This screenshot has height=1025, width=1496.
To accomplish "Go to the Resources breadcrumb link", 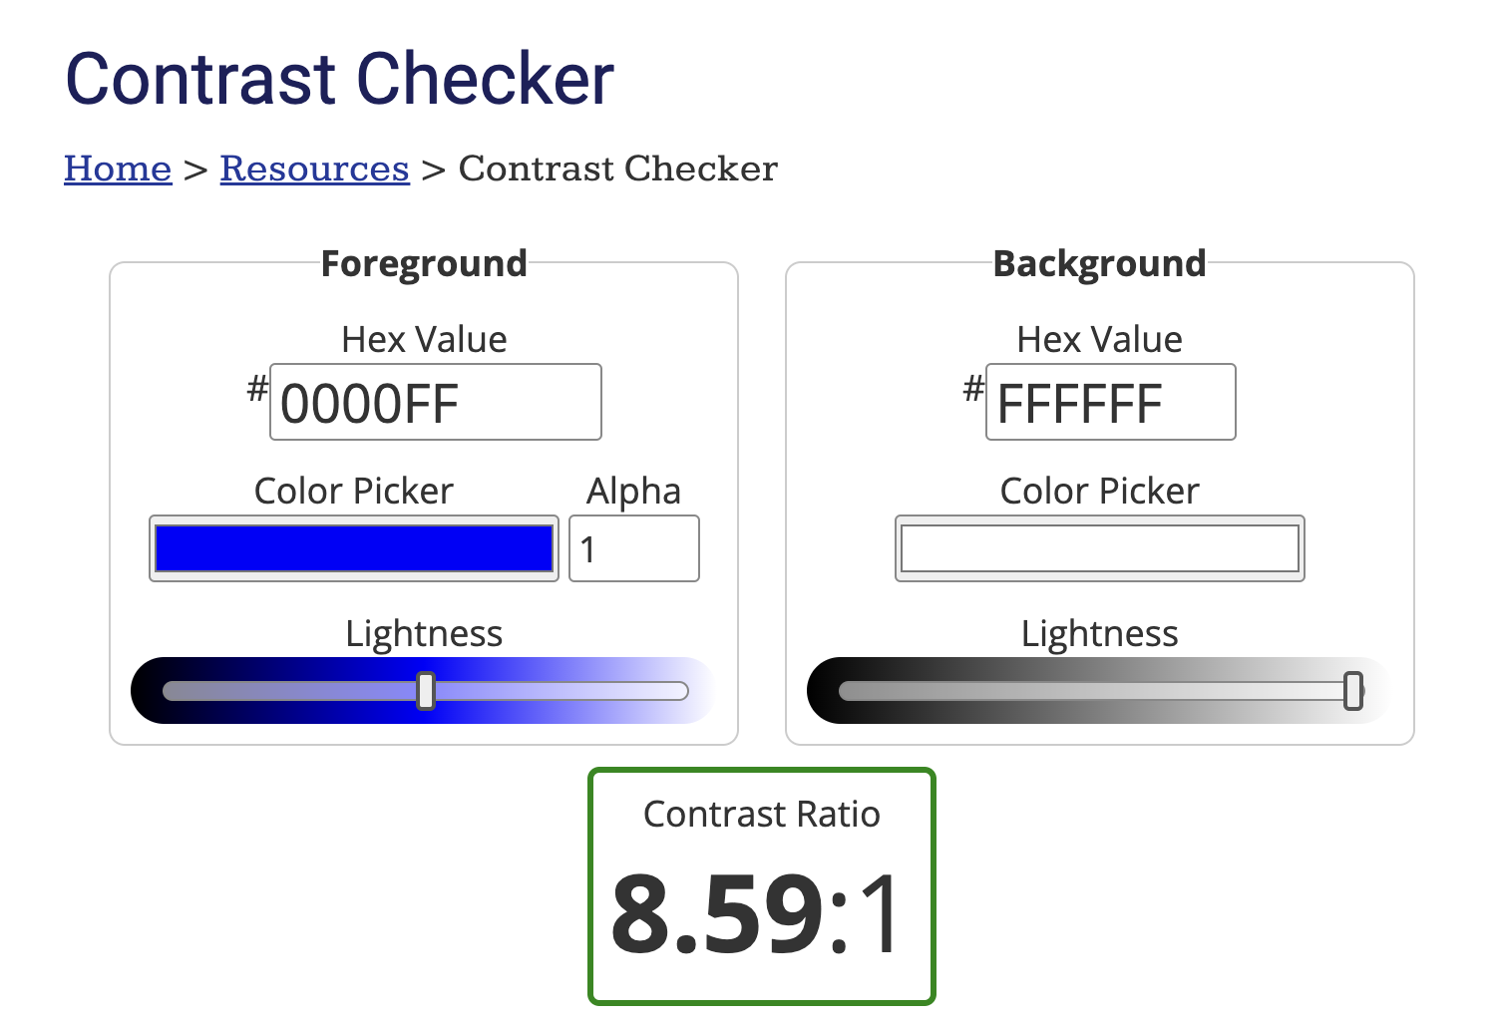I will coord(314,169).
